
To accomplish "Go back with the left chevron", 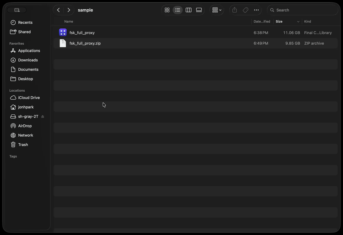I will (x=58, y=10).
